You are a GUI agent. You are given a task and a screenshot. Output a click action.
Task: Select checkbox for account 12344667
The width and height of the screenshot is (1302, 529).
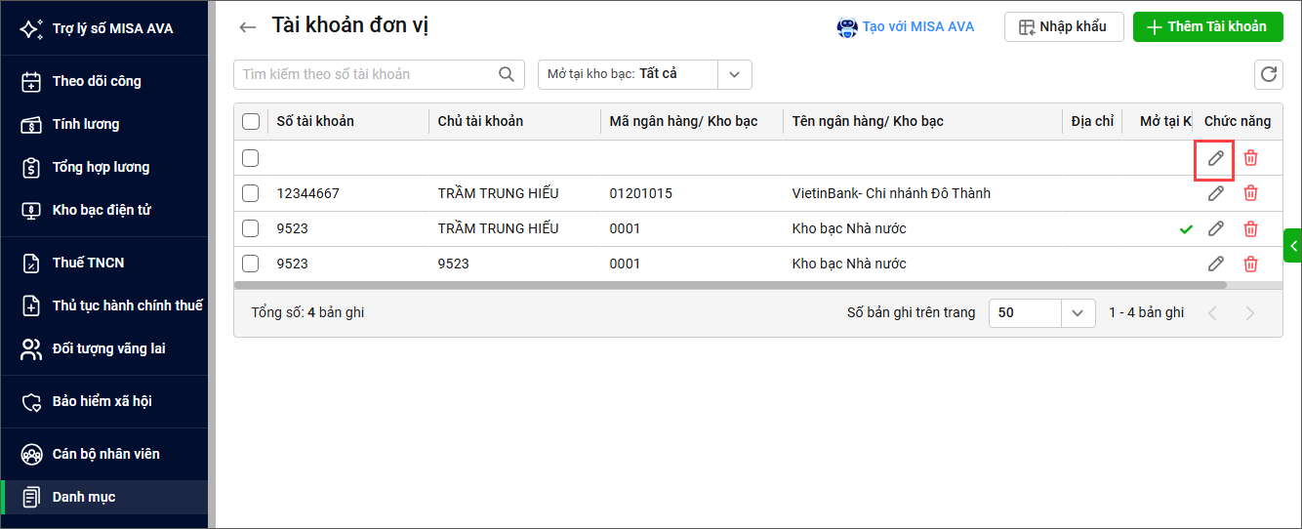coord(251,193)
